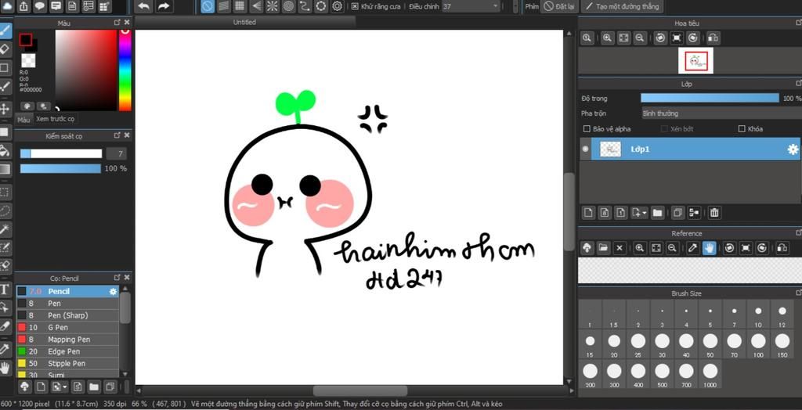This screenshot has height=410, width=802.
Task: Click the cloud icon in top toolbar
Action: 8,6
